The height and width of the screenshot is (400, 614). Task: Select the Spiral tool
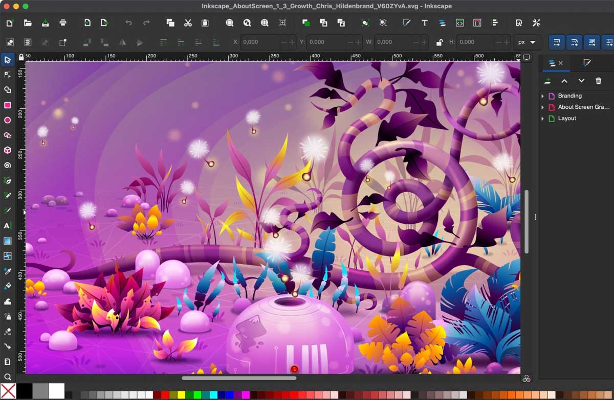8,166
